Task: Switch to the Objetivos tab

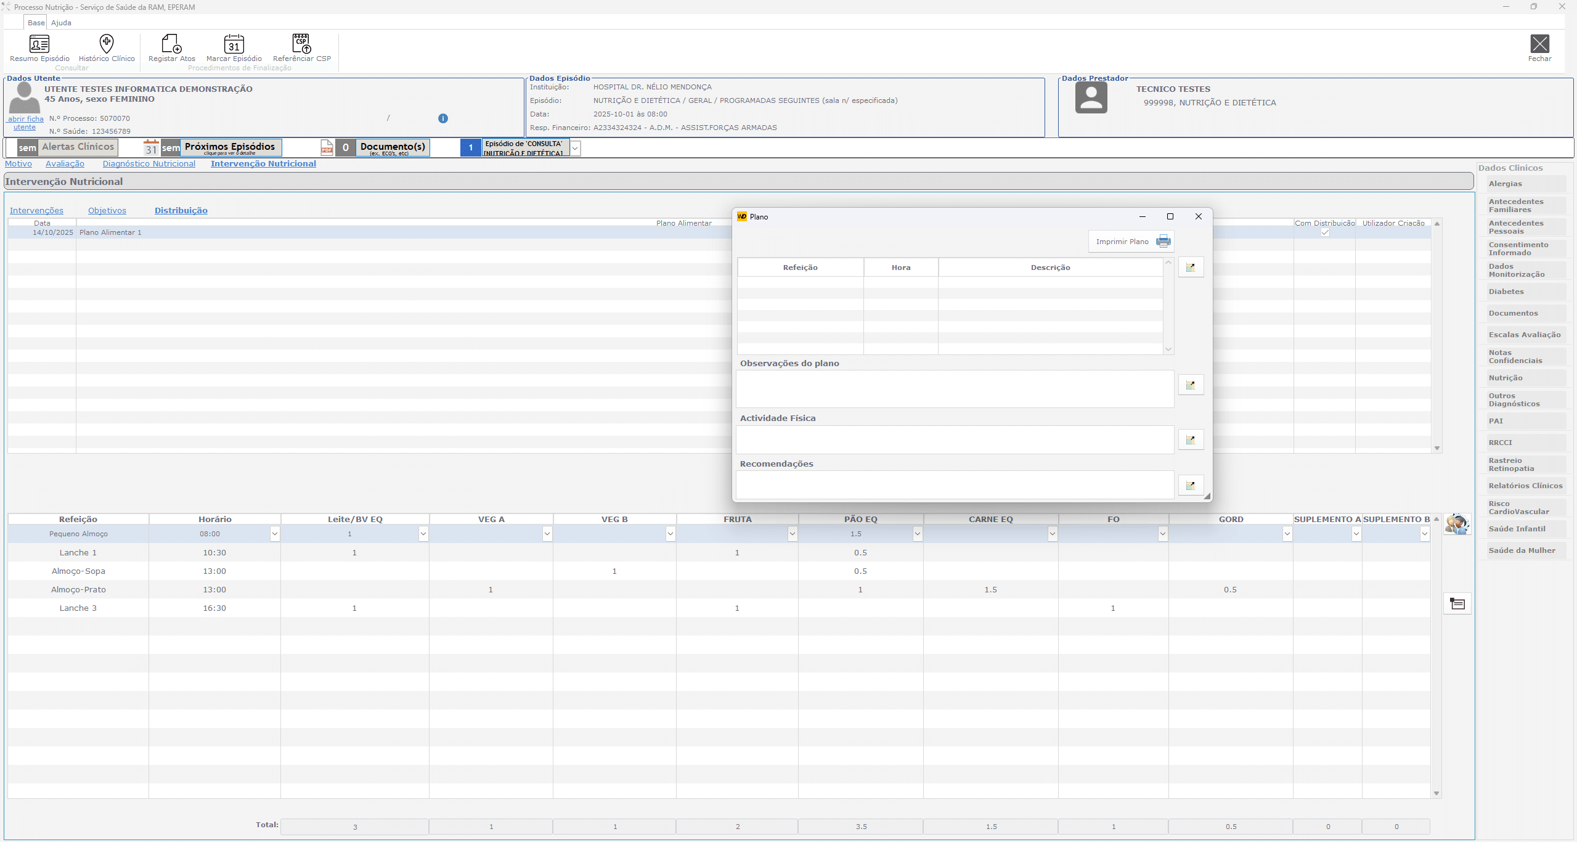Action: click(x=107, y=211)
